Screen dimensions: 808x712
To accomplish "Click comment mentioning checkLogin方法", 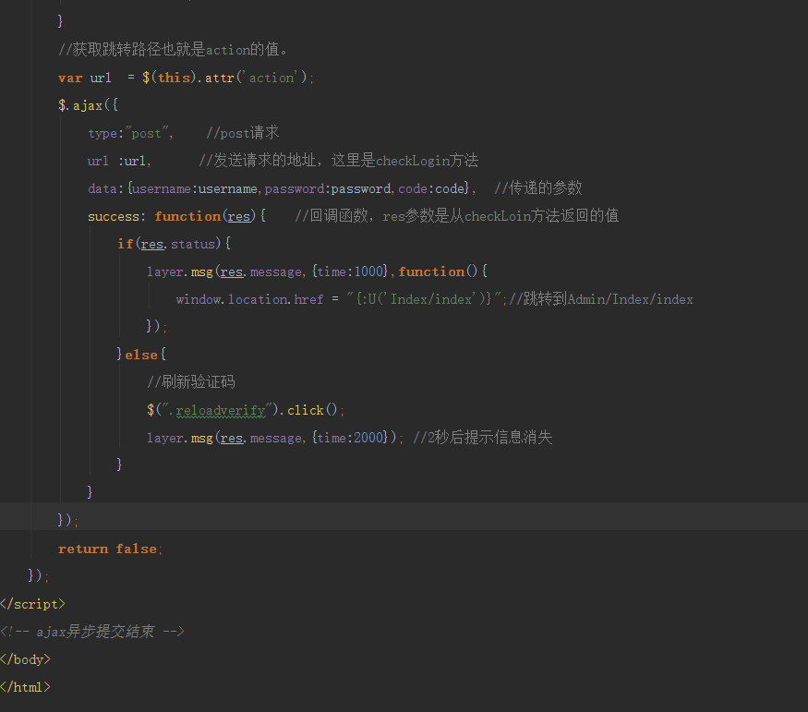I will pyautogui.click(x=339, y=161).
